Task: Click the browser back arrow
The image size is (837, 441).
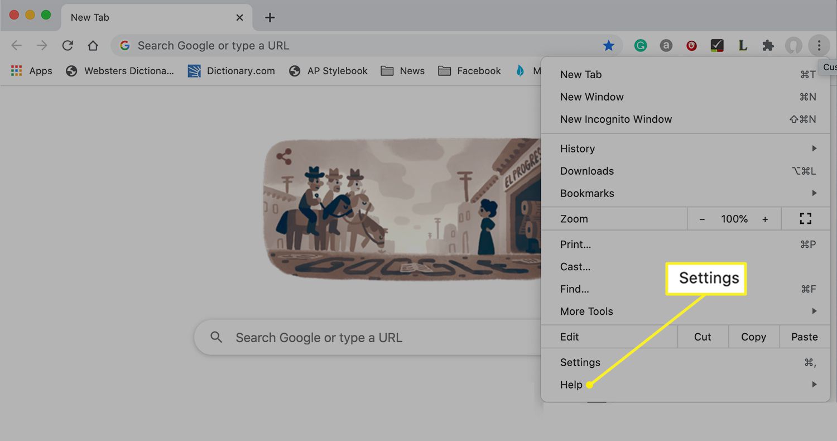Action: pos(17,46)
